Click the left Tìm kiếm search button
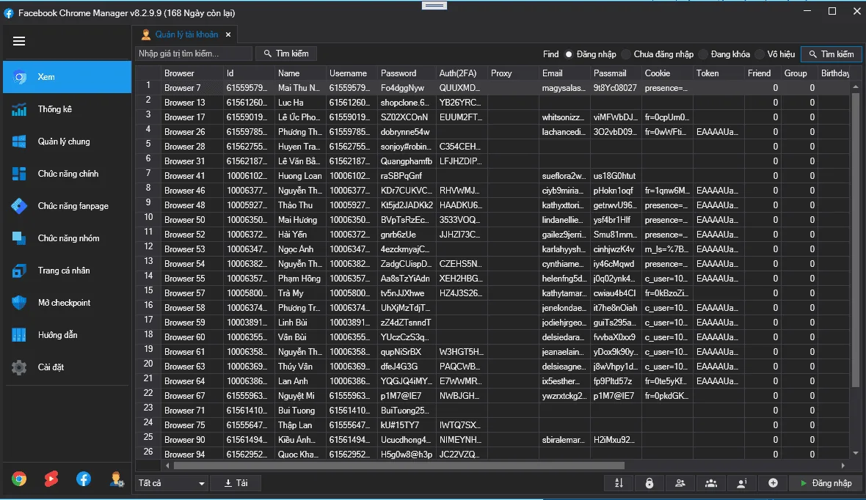 (285, 54)
